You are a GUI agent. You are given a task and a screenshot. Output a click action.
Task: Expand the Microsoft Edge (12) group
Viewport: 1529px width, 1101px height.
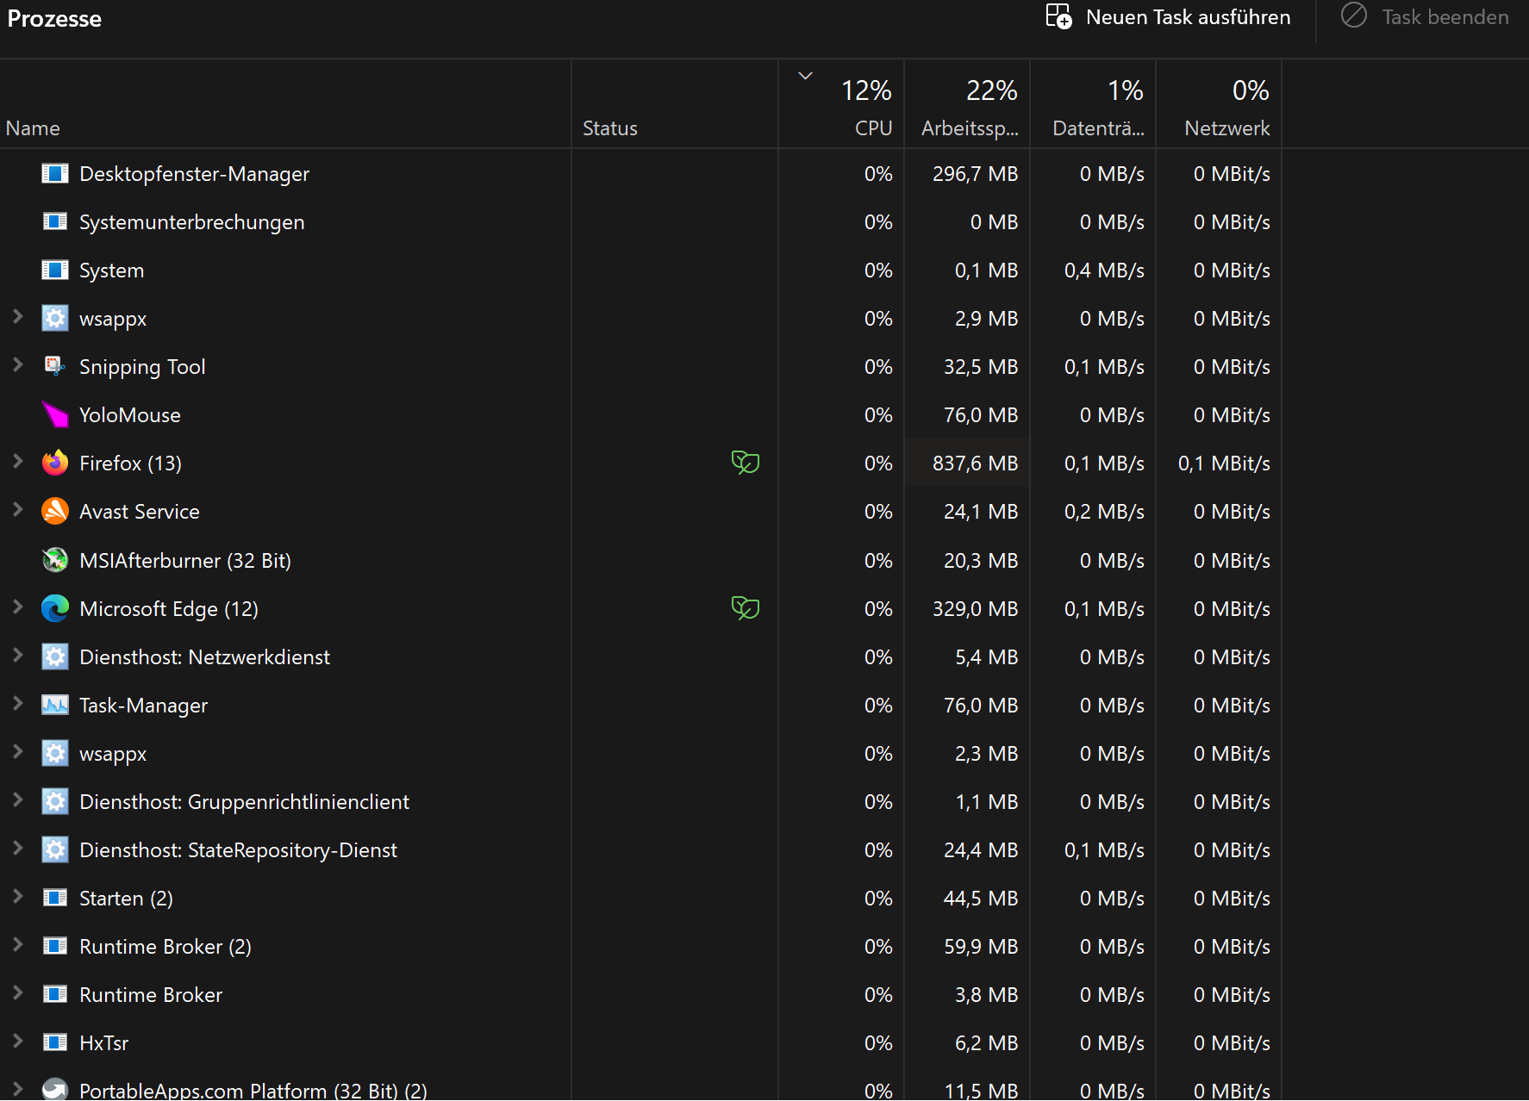18,608
